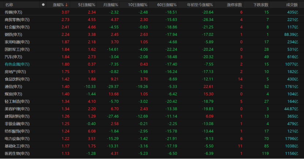The width and height of the screenshot is (304, 159).
Task: Select the 商贸零售(申万) row
Action: point(152,20)
